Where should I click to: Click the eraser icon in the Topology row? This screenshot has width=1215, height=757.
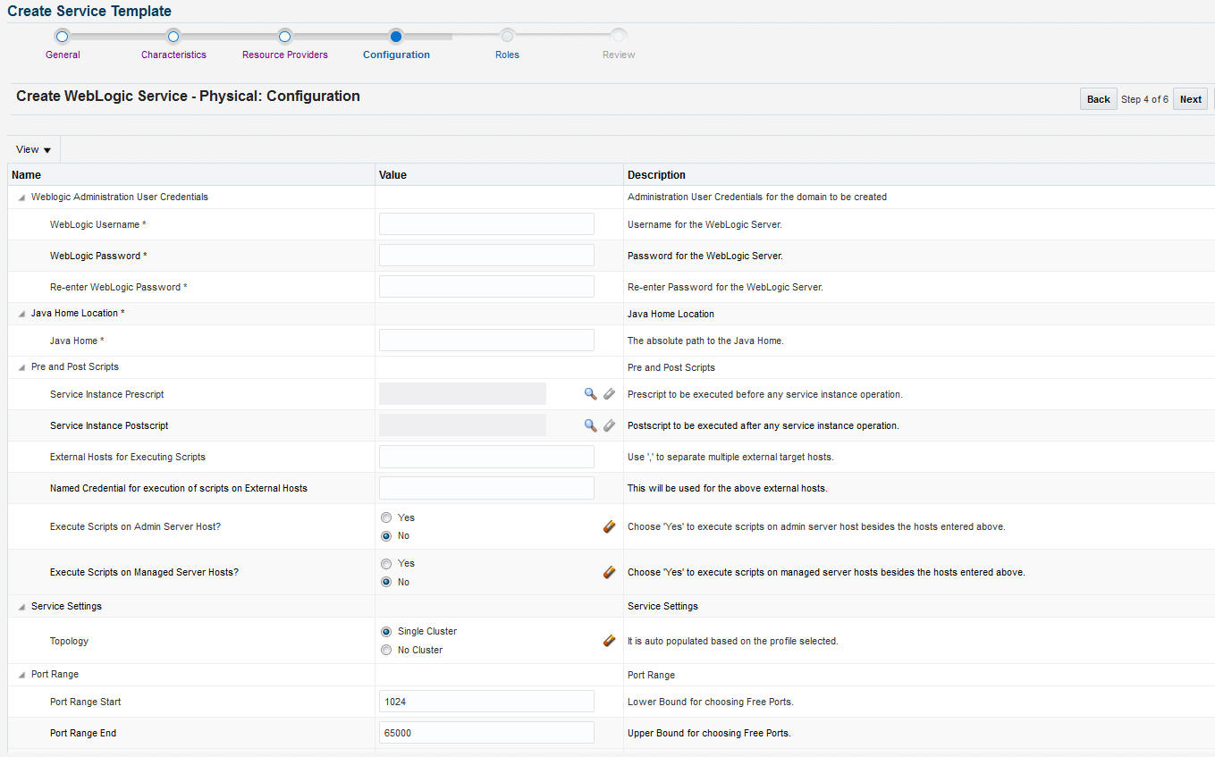[609, 641]
